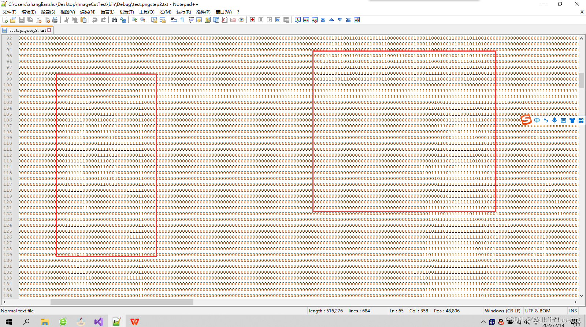The height and width of the screenshot is (327, 586).
Task: Print the document from toolbar
Action: click(55, 20)
